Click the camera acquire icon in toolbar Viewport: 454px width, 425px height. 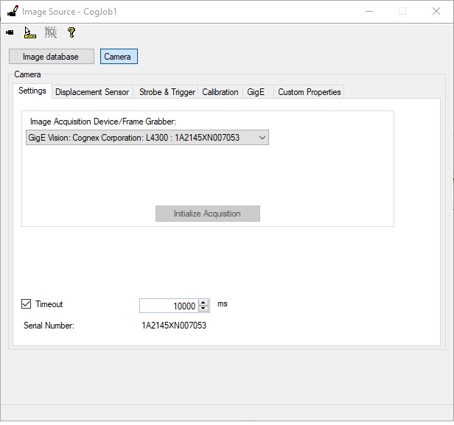coord(10,32)
